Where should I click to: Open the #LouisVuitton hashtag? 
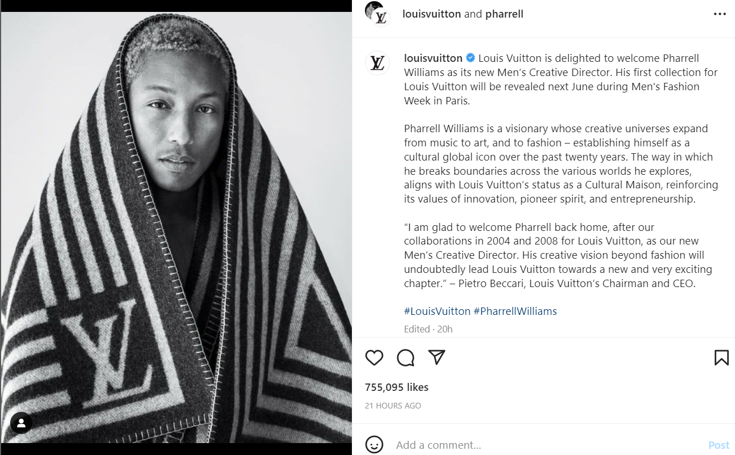coord(437,311)
